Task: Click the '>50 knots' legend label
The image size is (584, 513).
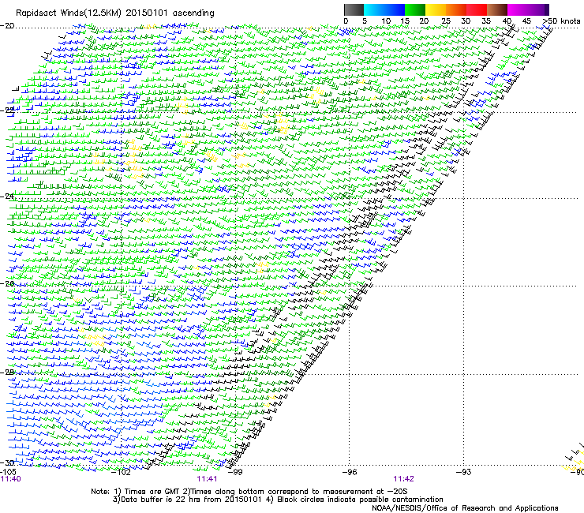Action: pos(562,21)
